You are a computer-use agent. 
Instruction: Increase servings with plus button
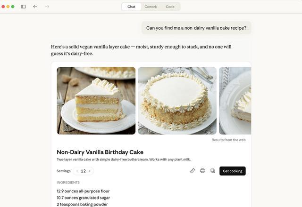point(90,171)
